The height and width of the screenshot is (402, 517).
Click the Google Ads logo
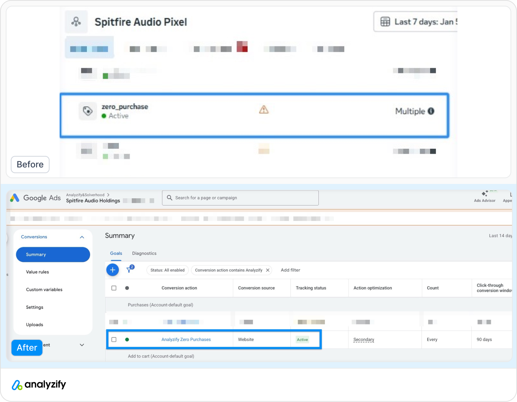(x=35, y=198)
